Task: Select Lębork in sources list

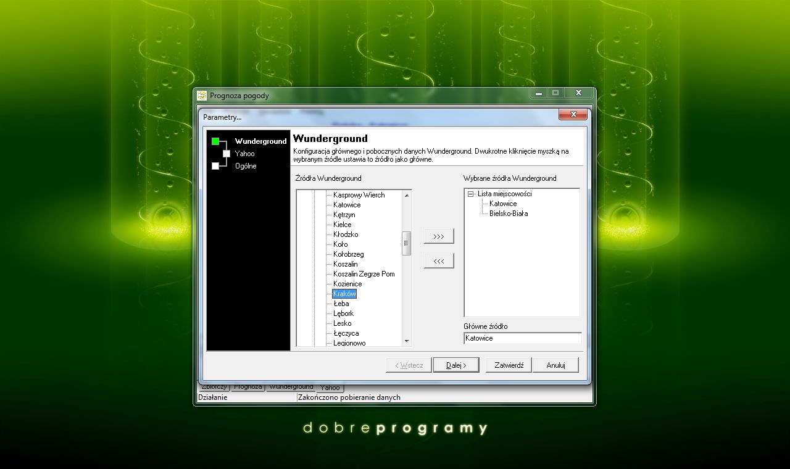Action: click(343, 313)
